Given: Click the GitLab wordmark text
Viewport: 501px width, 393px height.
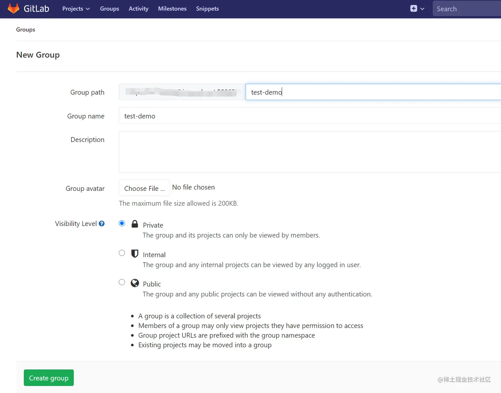Looking at the screenshot, I should click(x=36, y=9).
